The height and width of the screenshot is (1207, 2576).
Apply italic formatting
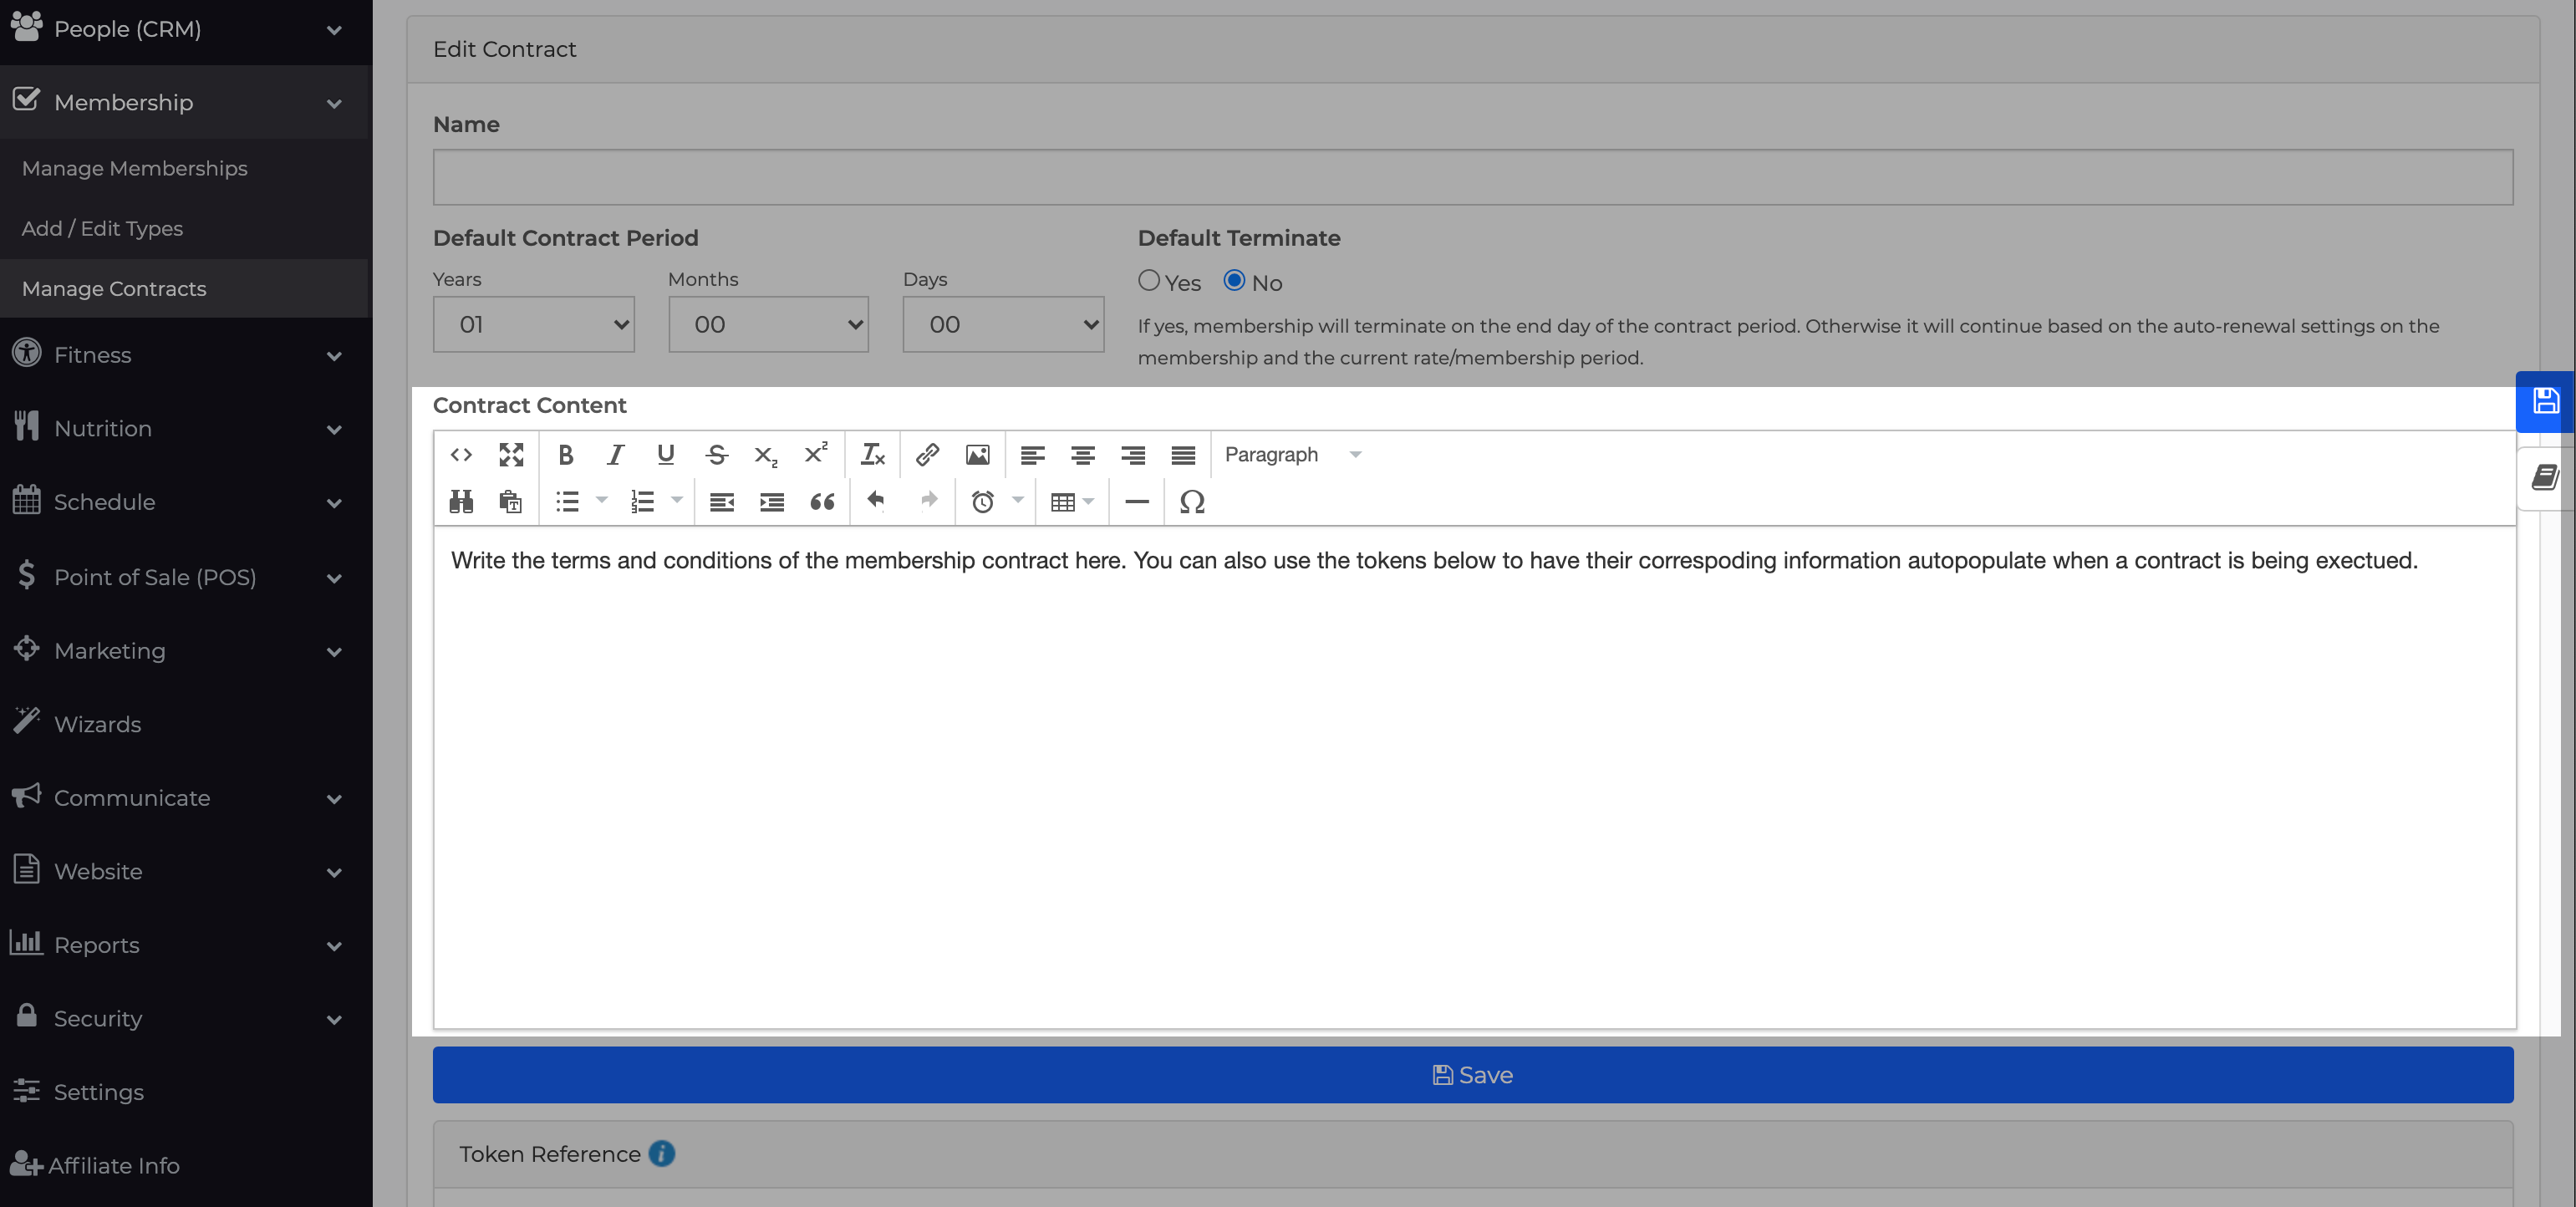point(616,455)
